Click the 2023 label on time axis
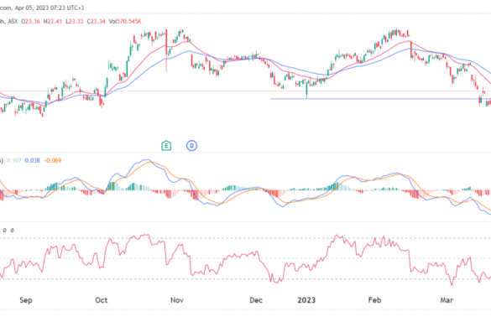 (x=306, y=300)
